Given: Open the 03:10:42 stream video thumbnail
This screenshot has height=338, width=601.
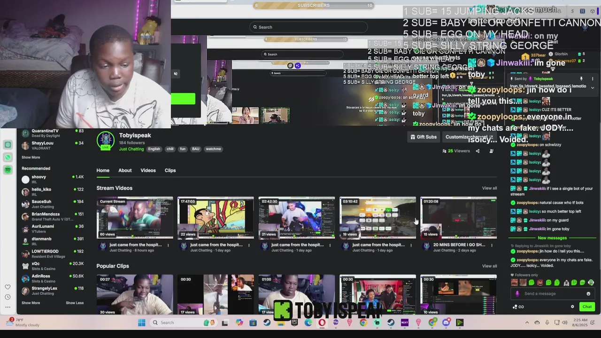Looking at the screenshot, I should click(x=378, y=218).
